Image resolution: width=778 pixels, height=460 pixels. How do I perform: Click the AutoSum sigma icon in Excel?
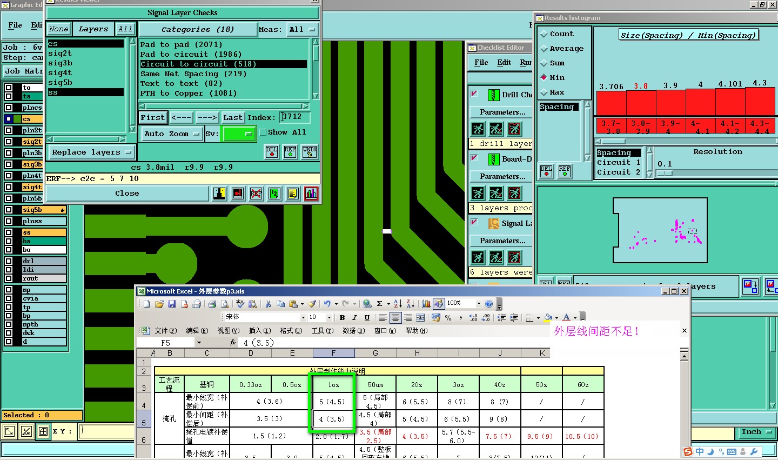[380, 304]
